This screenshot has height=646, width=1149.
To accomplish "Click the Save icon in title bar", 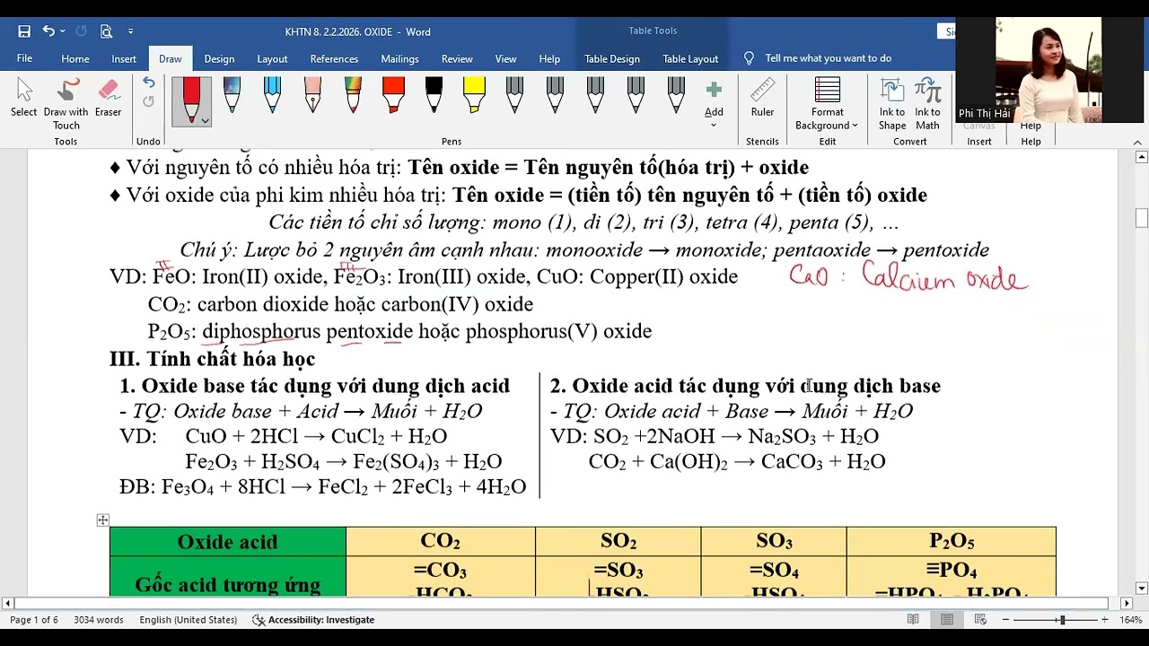I will (24, 31).
